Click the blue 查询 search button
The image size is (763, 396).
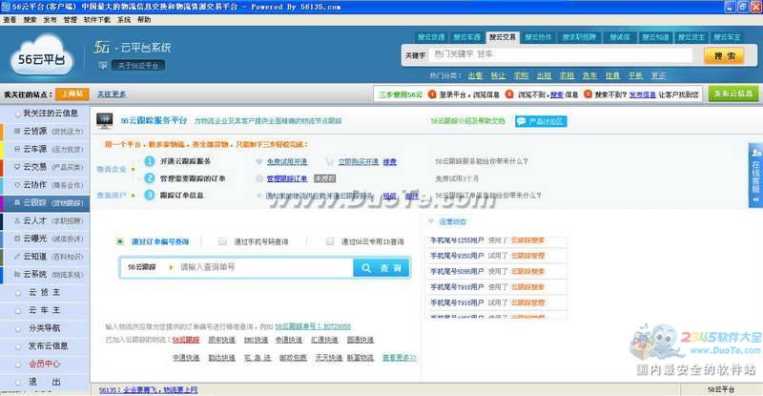coord(381,268)
